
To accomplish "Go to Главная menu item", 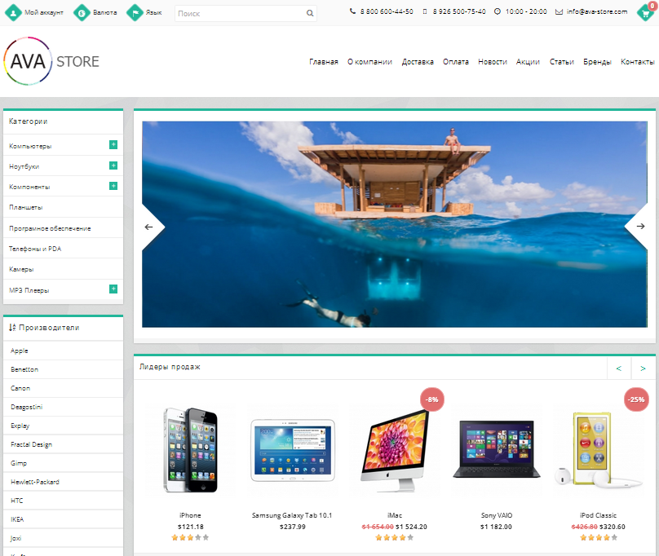I will point(324,62).
